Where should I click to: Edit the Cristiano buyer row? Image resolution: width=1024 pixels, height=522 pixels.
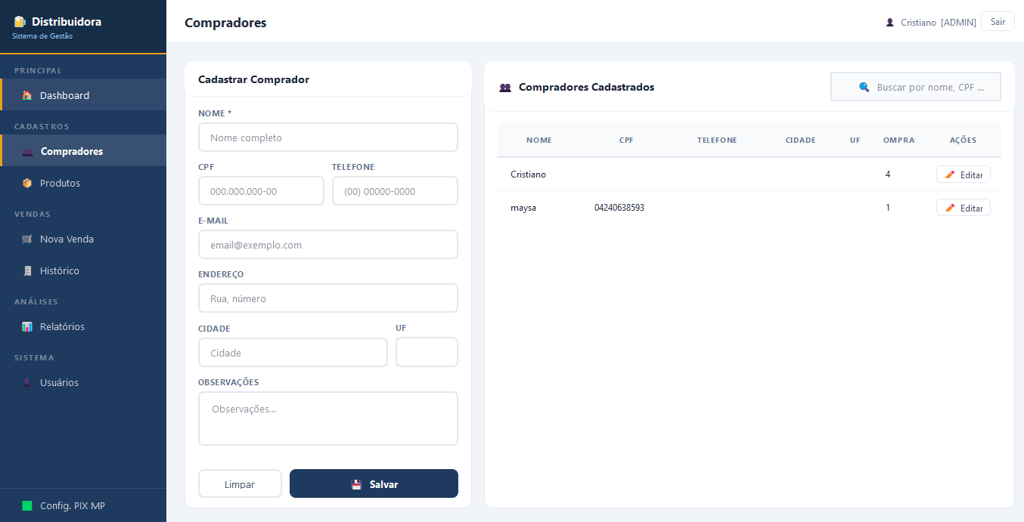coord(963,175)
